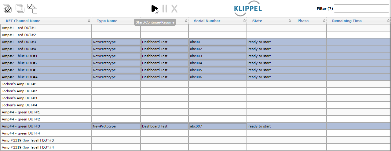Toggle sort arrows on State column
This screenshot has width=391, height=151.
point(290,21)
